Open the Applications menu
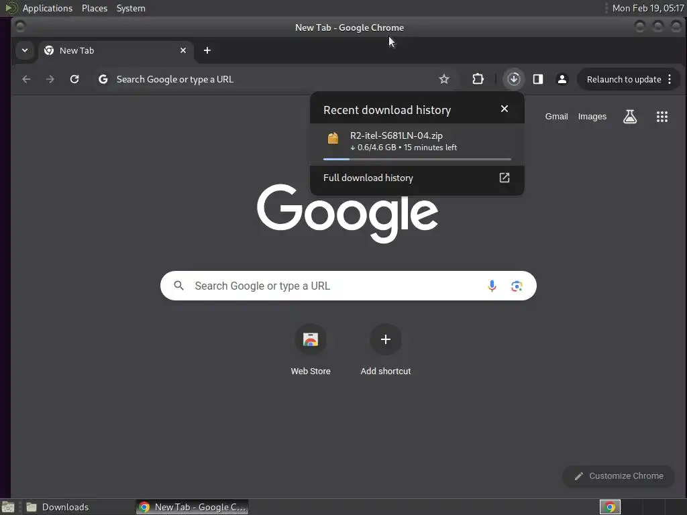The width and height of the screenshot is (687, 515). (x=48, y=8)
